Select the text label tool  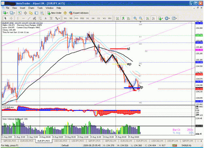[x=51, y=18]
